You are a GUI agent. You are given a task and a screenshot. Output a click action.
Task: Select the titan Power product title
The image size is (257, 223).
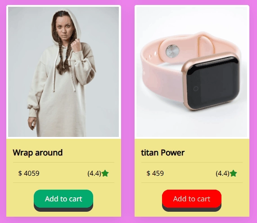click(163, 153)
